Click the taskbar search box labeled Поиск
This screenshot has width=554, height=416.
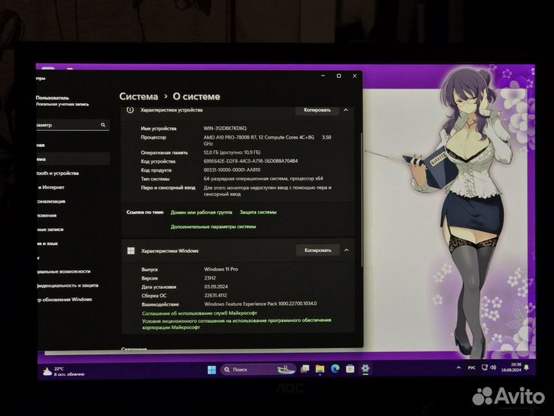259,370
